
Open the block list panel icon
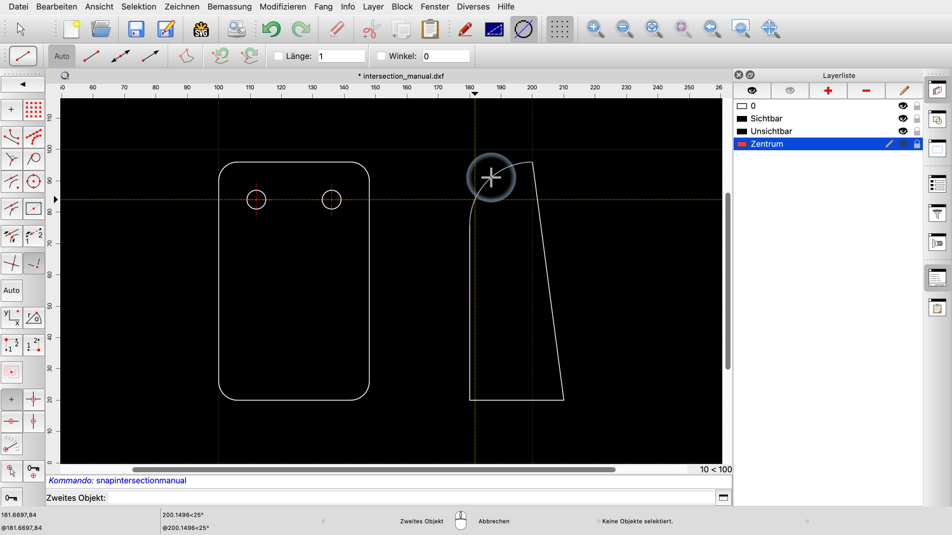(x=937, y=119)
